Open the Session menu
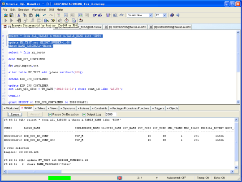This screenshot has height=182, width=242. click(x=23, y=9)
